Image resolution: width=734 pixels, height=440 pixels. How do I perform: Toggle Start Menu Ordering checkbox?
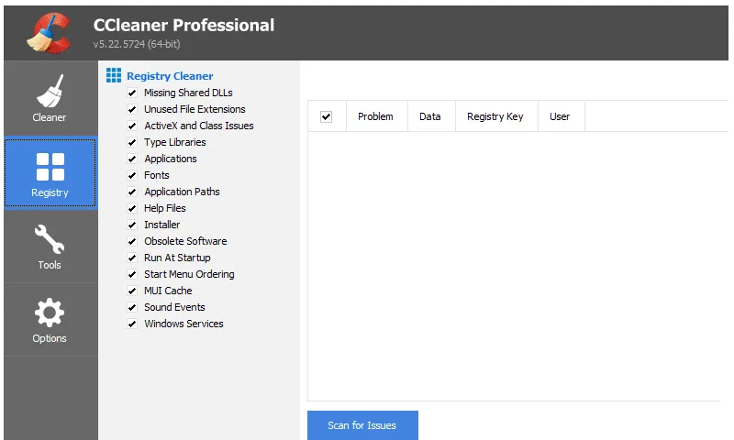[132, 274]
